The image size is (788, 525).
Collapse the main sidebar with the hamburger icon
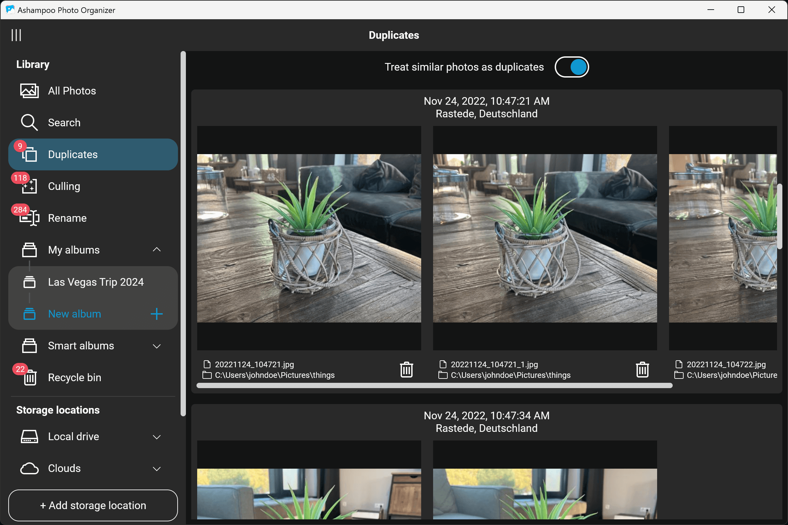[x=16, y=34]
